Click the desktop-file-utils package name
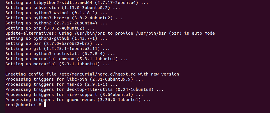Screen dimensions: 270x113 [89, 89]
